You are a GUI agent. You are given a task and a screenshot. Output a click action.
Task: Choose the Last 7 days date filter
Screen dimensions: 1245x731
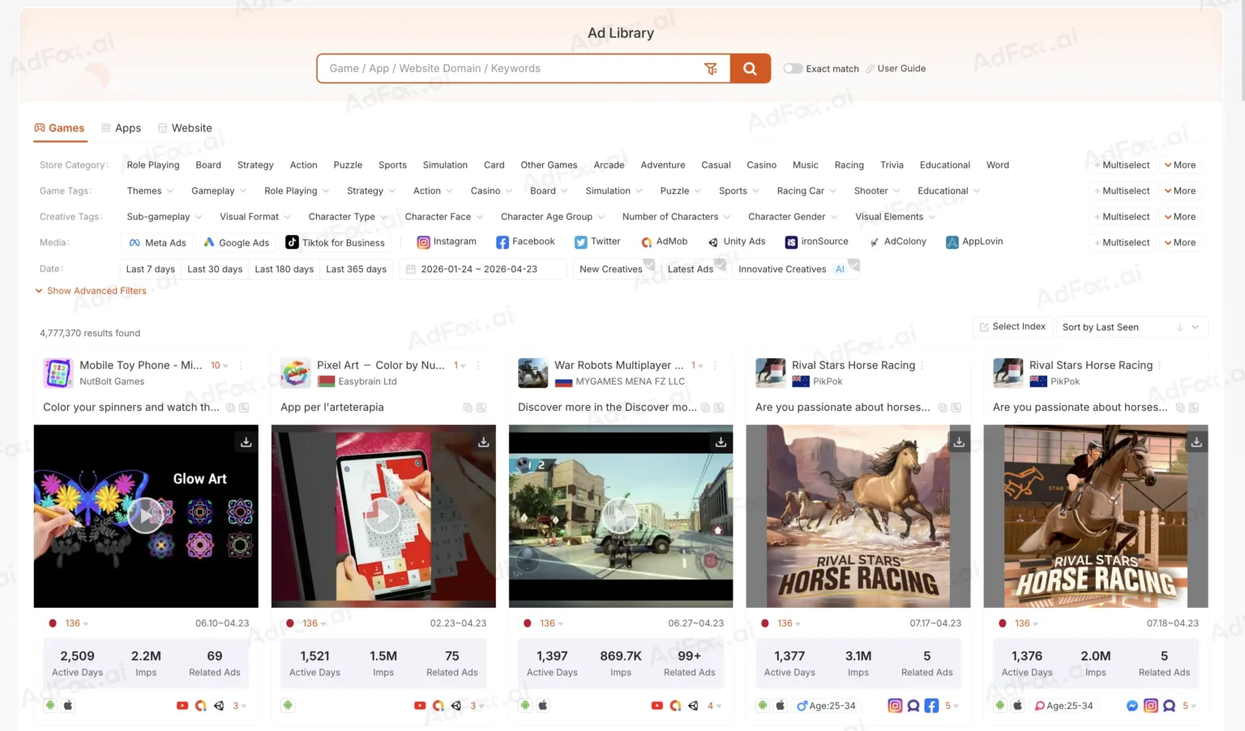(x=150, y=269)
